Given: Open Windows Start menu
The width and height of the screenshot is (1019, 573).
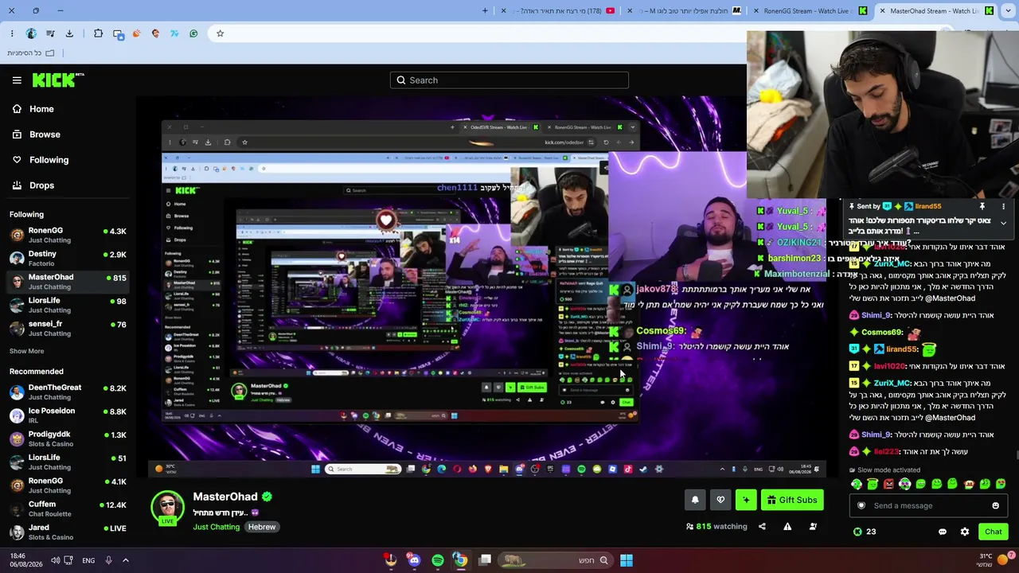Looking at the screenshot, I should point(627,560).
